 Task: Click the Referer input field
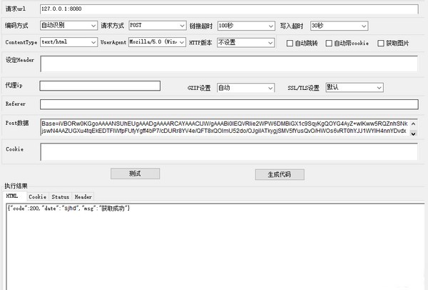(x=228, y=104)
